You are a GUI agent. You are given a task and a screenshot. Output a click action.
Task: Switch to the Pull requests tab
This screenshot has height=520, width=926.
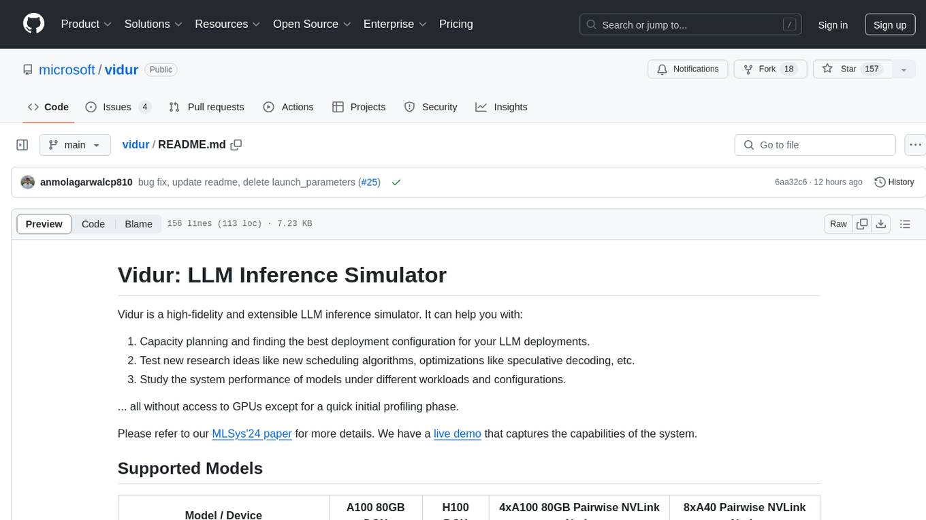[206, 107]
